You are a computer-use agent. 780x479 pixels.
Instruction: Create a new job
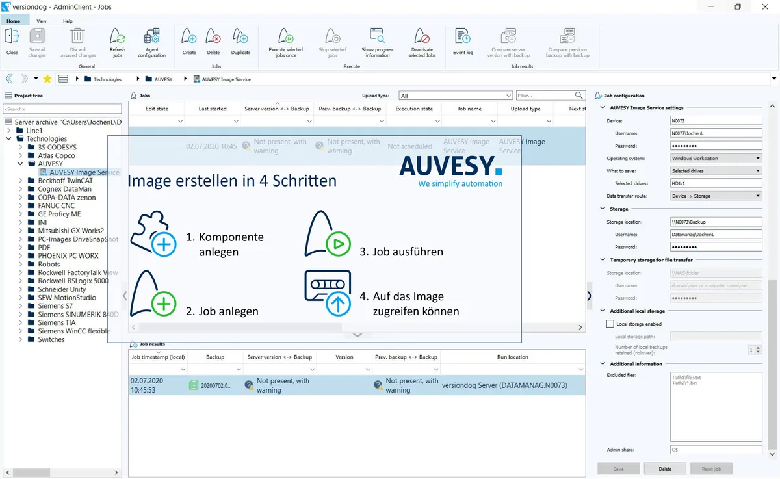click(x=188, y=41)
